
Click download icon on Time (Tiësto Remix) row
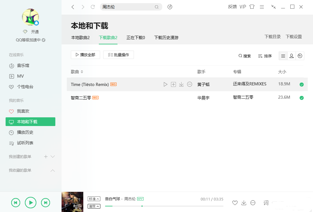[x=182, y=84]
